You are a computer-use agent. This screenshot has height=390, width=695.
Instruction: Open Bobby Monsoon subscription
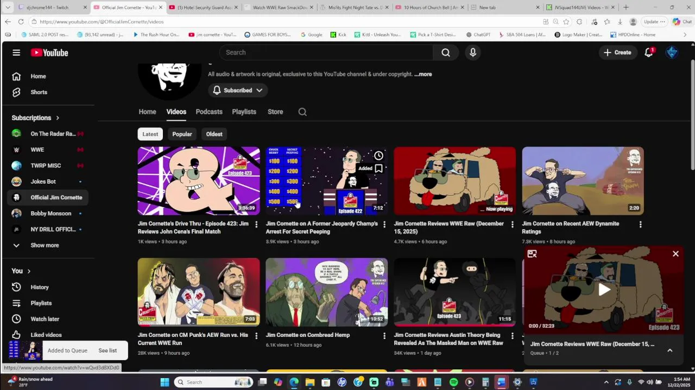(x=48, y=213)
